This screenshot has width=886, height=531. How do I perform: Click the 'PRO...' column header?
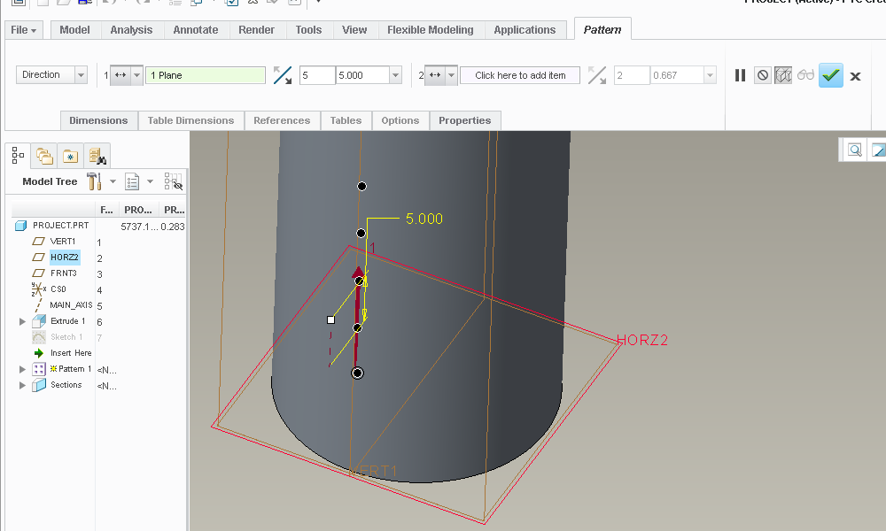138,210
